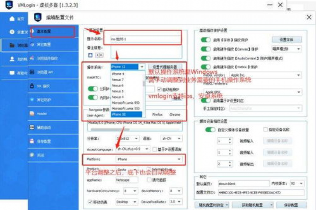This screenshot has height=210, width=316.
Task: Click the save configuration button at bottom right
Action: [x=291, y=205]
